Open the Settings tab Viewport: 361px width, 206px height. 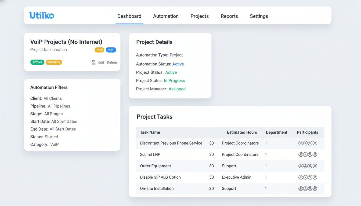259,16
